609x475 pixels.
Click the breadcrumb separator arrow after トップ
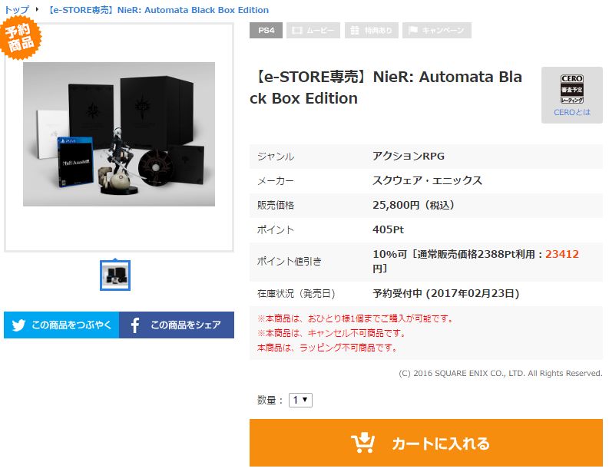pos(38,9)
